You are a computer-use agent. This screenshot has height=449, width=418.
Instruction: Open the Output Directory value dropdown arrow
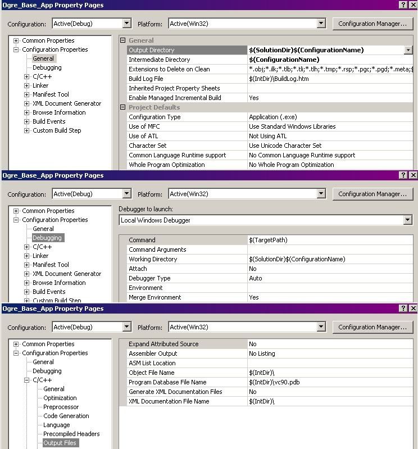click(x=408, y=50)
